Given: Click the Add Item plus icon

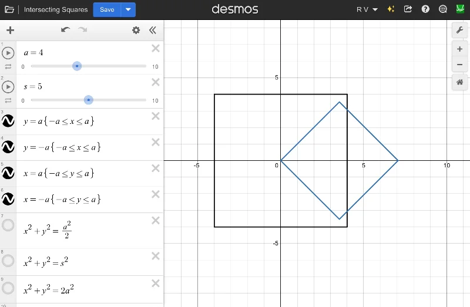Looking at the screenshot, I should pos(10,31).
